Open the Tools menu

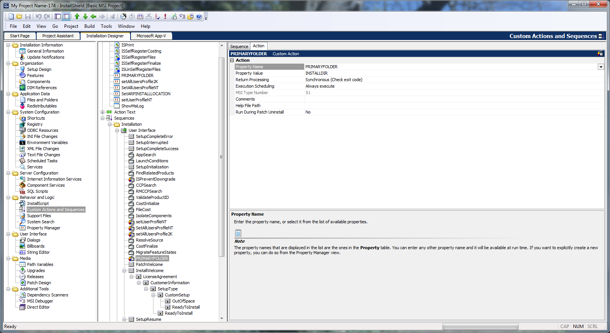[106, 26]
